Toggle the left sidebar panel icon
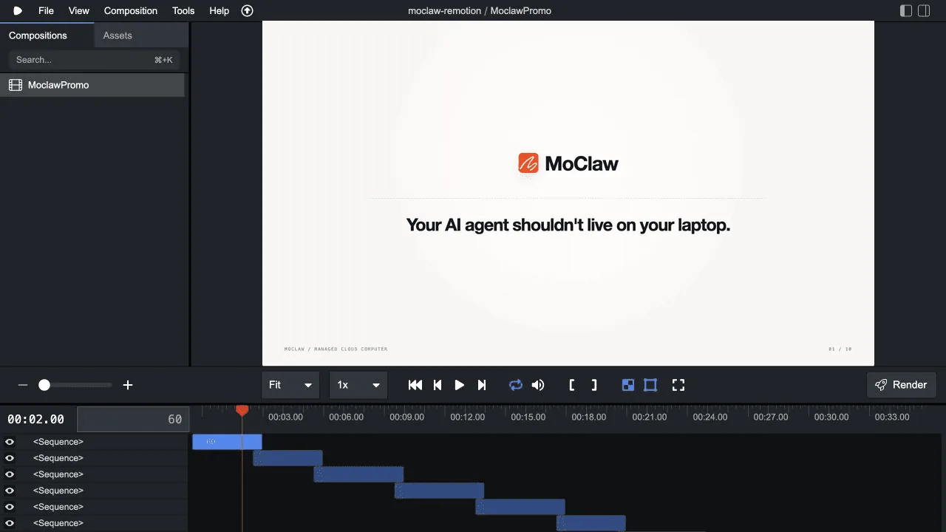Image resolution: width=946 pixels, height=532 pixels. pos(906,11)
